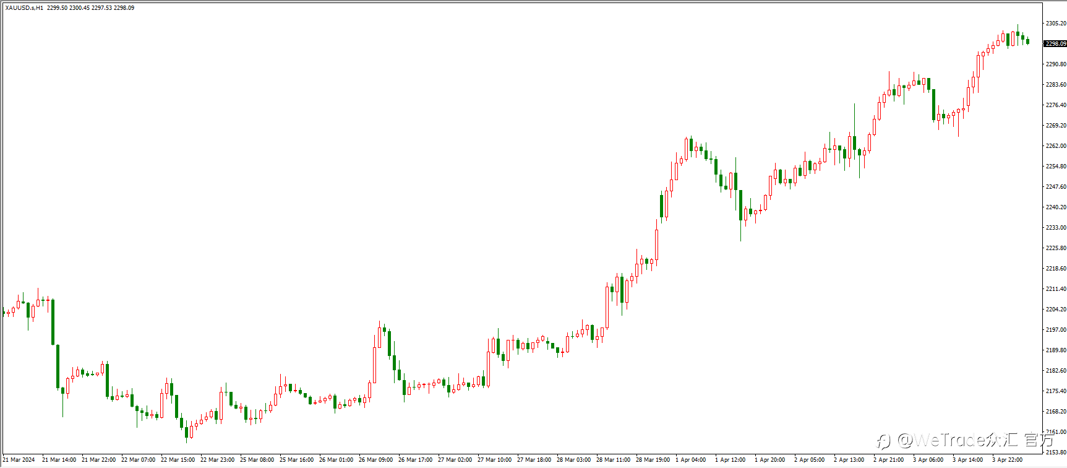Screen dimensions: 1067x468
Task: Click the 28 Mar 03:00 time label
Action: point(573,460)
